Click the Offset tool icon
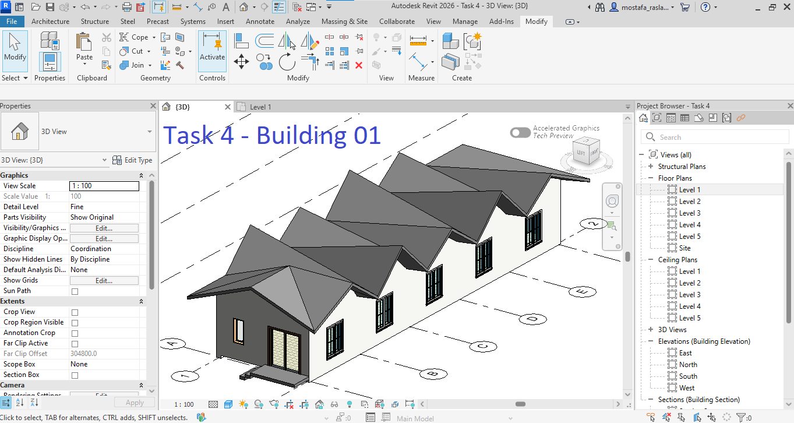794x423 pixels. 264,40
